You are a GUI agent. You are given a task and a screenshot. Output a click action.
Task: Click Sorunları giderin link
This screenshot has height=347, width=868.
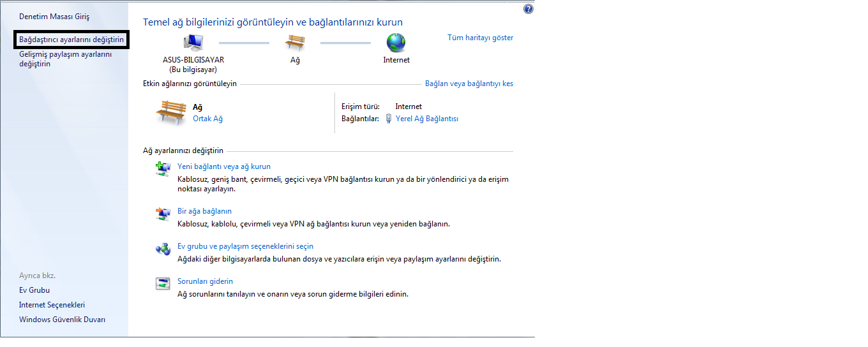205,281
